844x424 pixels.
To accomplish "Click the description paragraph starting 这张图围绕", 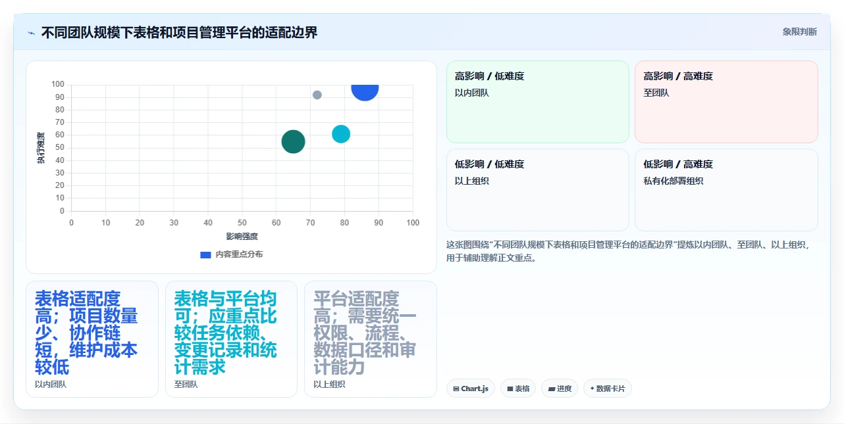I will click(628, 251).
